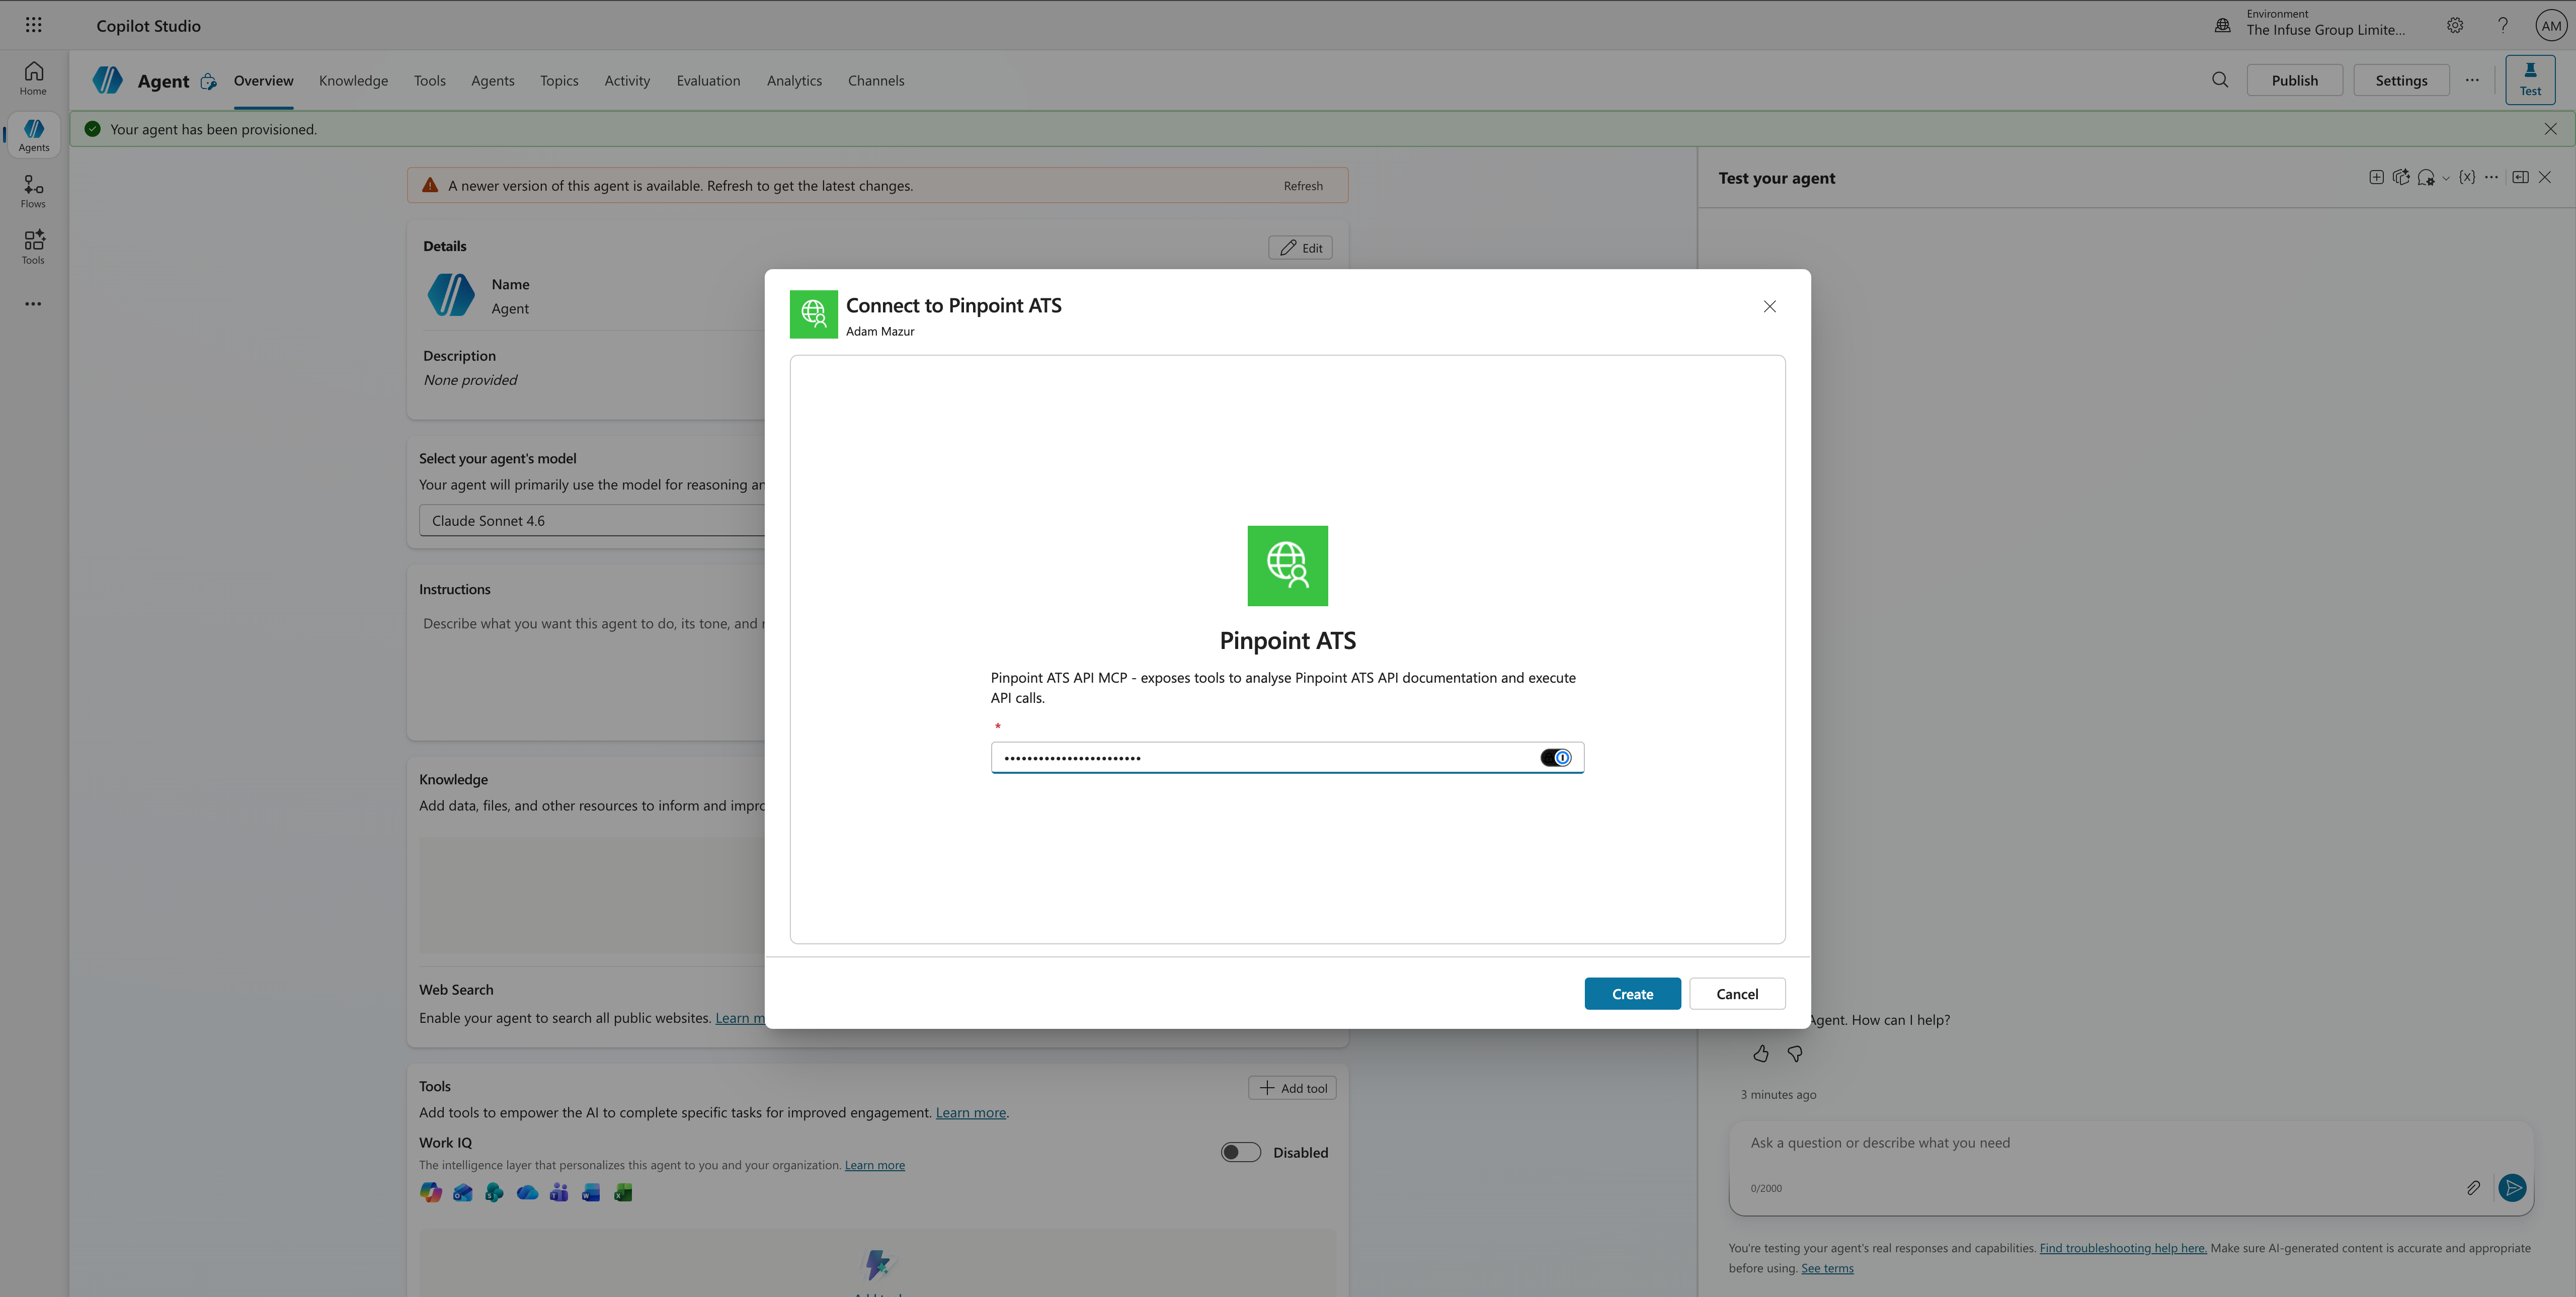This screenshot has width=2576, height=1297.
Task: Go to Home in left sidebar
Action: [x=33, y=78]
